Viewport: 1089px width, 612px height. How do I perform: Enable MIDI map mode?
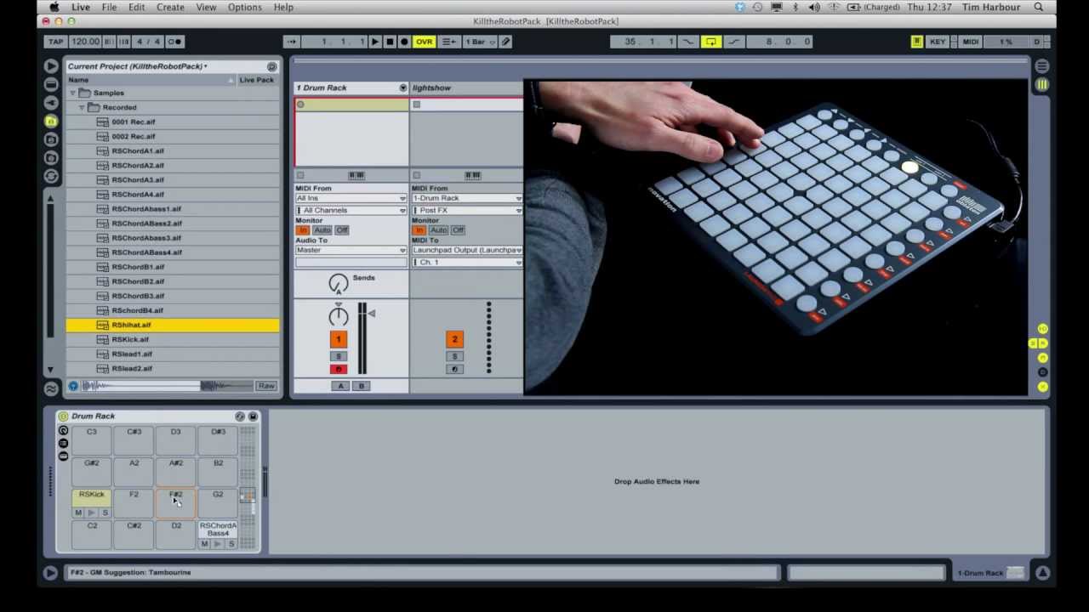tap(970, 42)
